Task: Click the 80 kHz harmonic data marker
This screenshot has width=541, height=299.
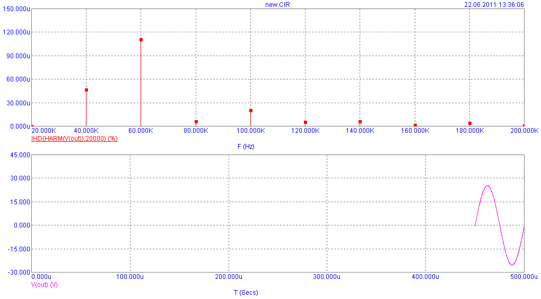Action: point(196,122)
